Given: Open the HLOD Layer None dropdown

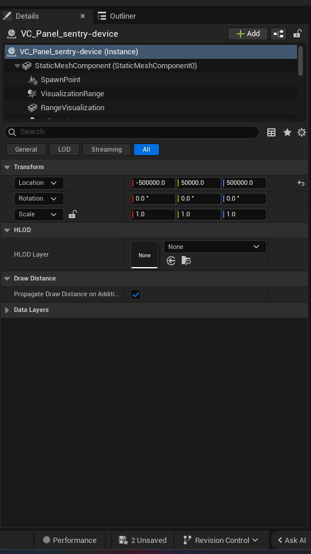Looking at the screenshot, I should coord(215,247).
